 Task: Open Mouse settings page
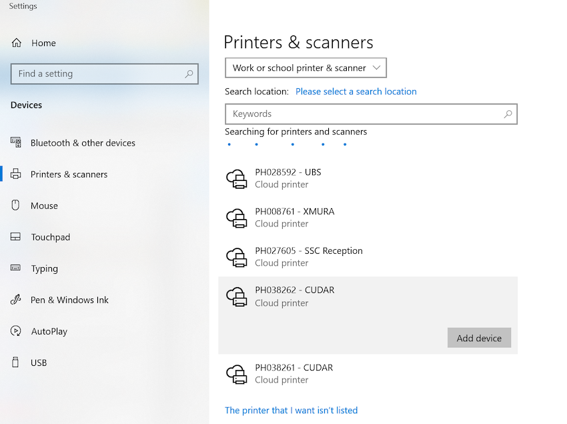pyautogui.click(x=44, y=206)
